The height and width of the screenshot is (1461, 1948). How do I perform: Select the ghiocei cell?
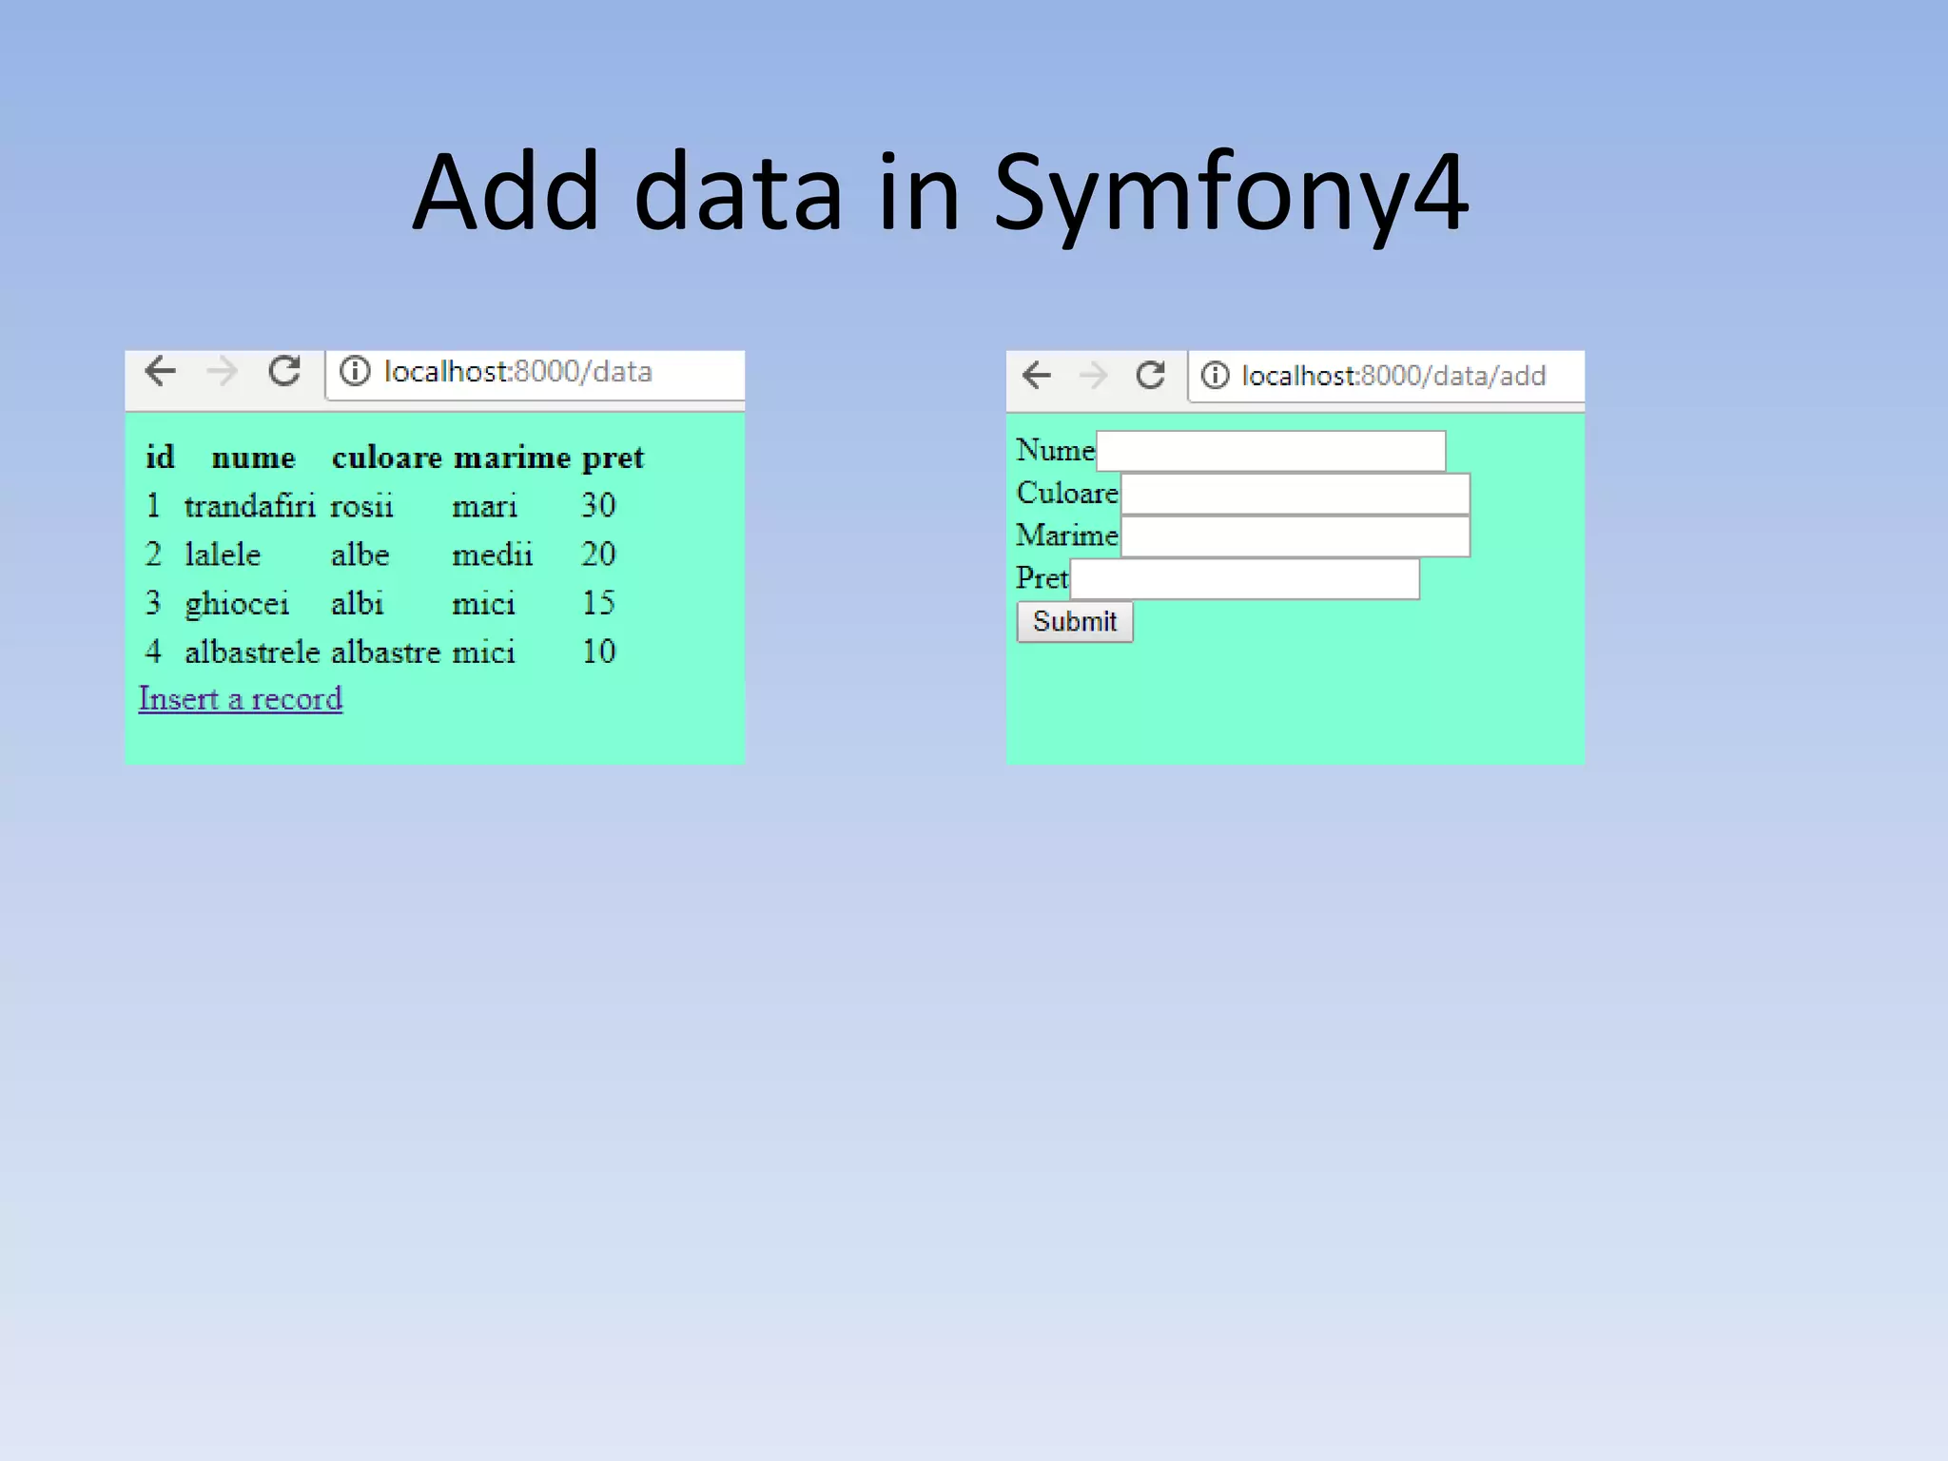coord(237,604)
